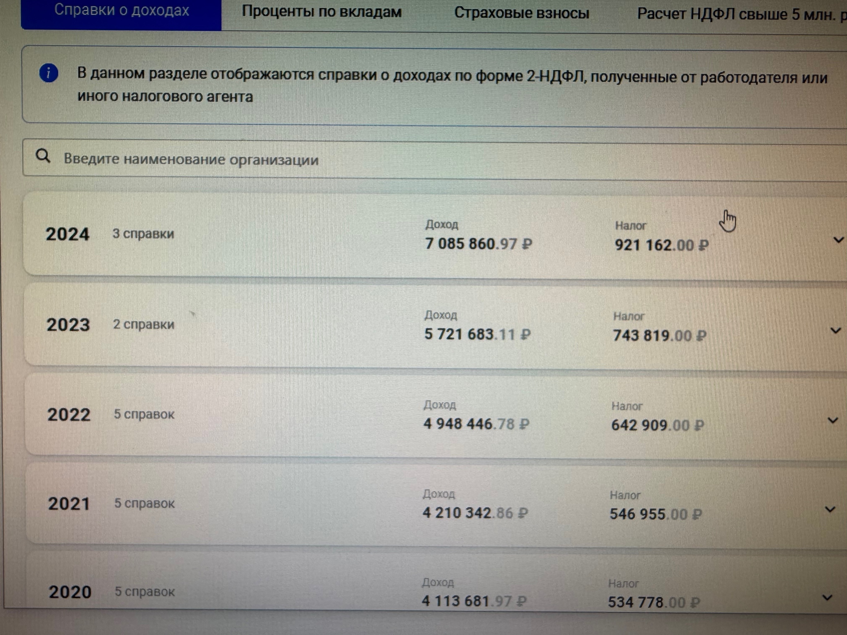Expand the 2021 certificates chevron
Image resolution: width=847 pixels, height=635 pixels.
(830, 509)
